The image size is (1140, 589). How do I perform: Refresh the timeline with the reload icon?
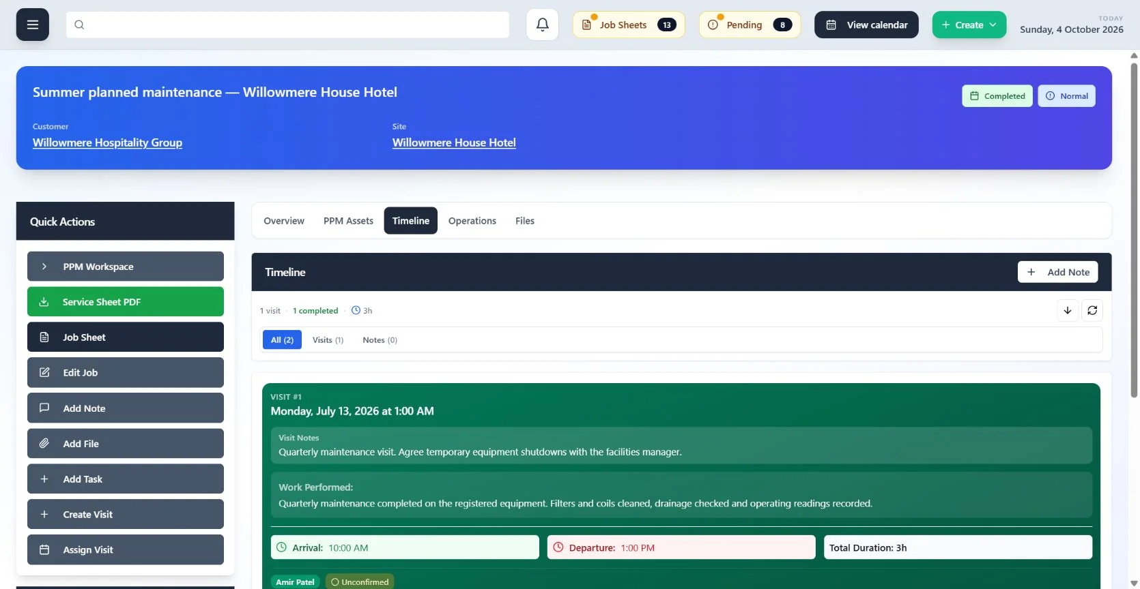point(1092,310)
